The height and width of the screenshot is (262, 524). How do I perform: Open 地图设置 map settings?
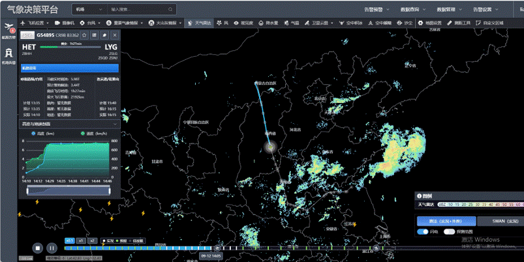[x=431, y=23]
